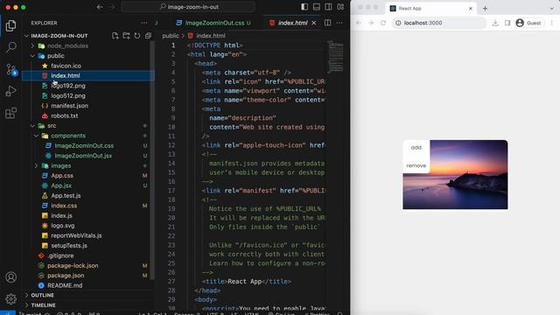
Task: Open the Guest profile button in browser
Action: (528, 23)
